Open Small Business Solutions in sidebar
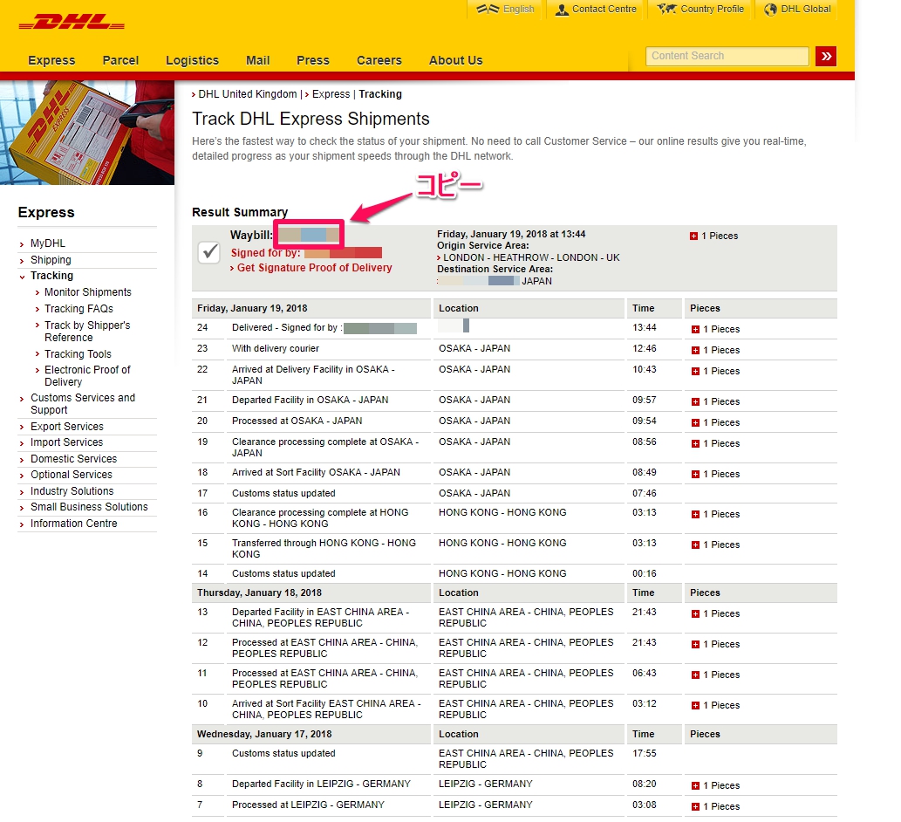This screenshot has width=901, height=822. [x=89, y=507]
